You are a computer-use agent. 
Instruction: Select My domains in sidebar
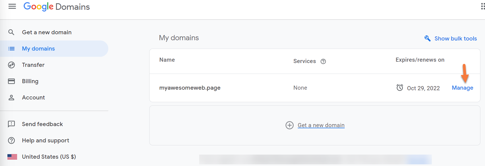click(38, 49)
